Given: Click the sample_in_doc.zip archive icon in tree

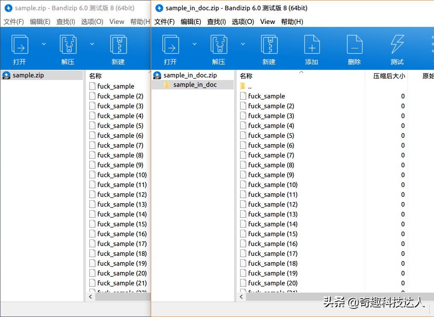Looking at the screenshot, I should click(x=157, y=75).
